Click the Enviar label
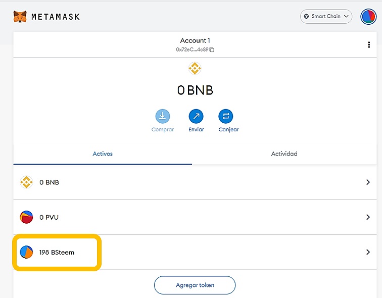This screenshot has width=382, height=298. [x=196, y=129]
